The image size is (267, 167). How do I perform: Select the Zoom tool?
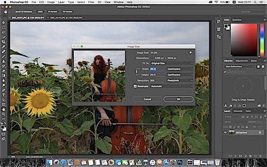pyautogui.click(x=3, y=114)
